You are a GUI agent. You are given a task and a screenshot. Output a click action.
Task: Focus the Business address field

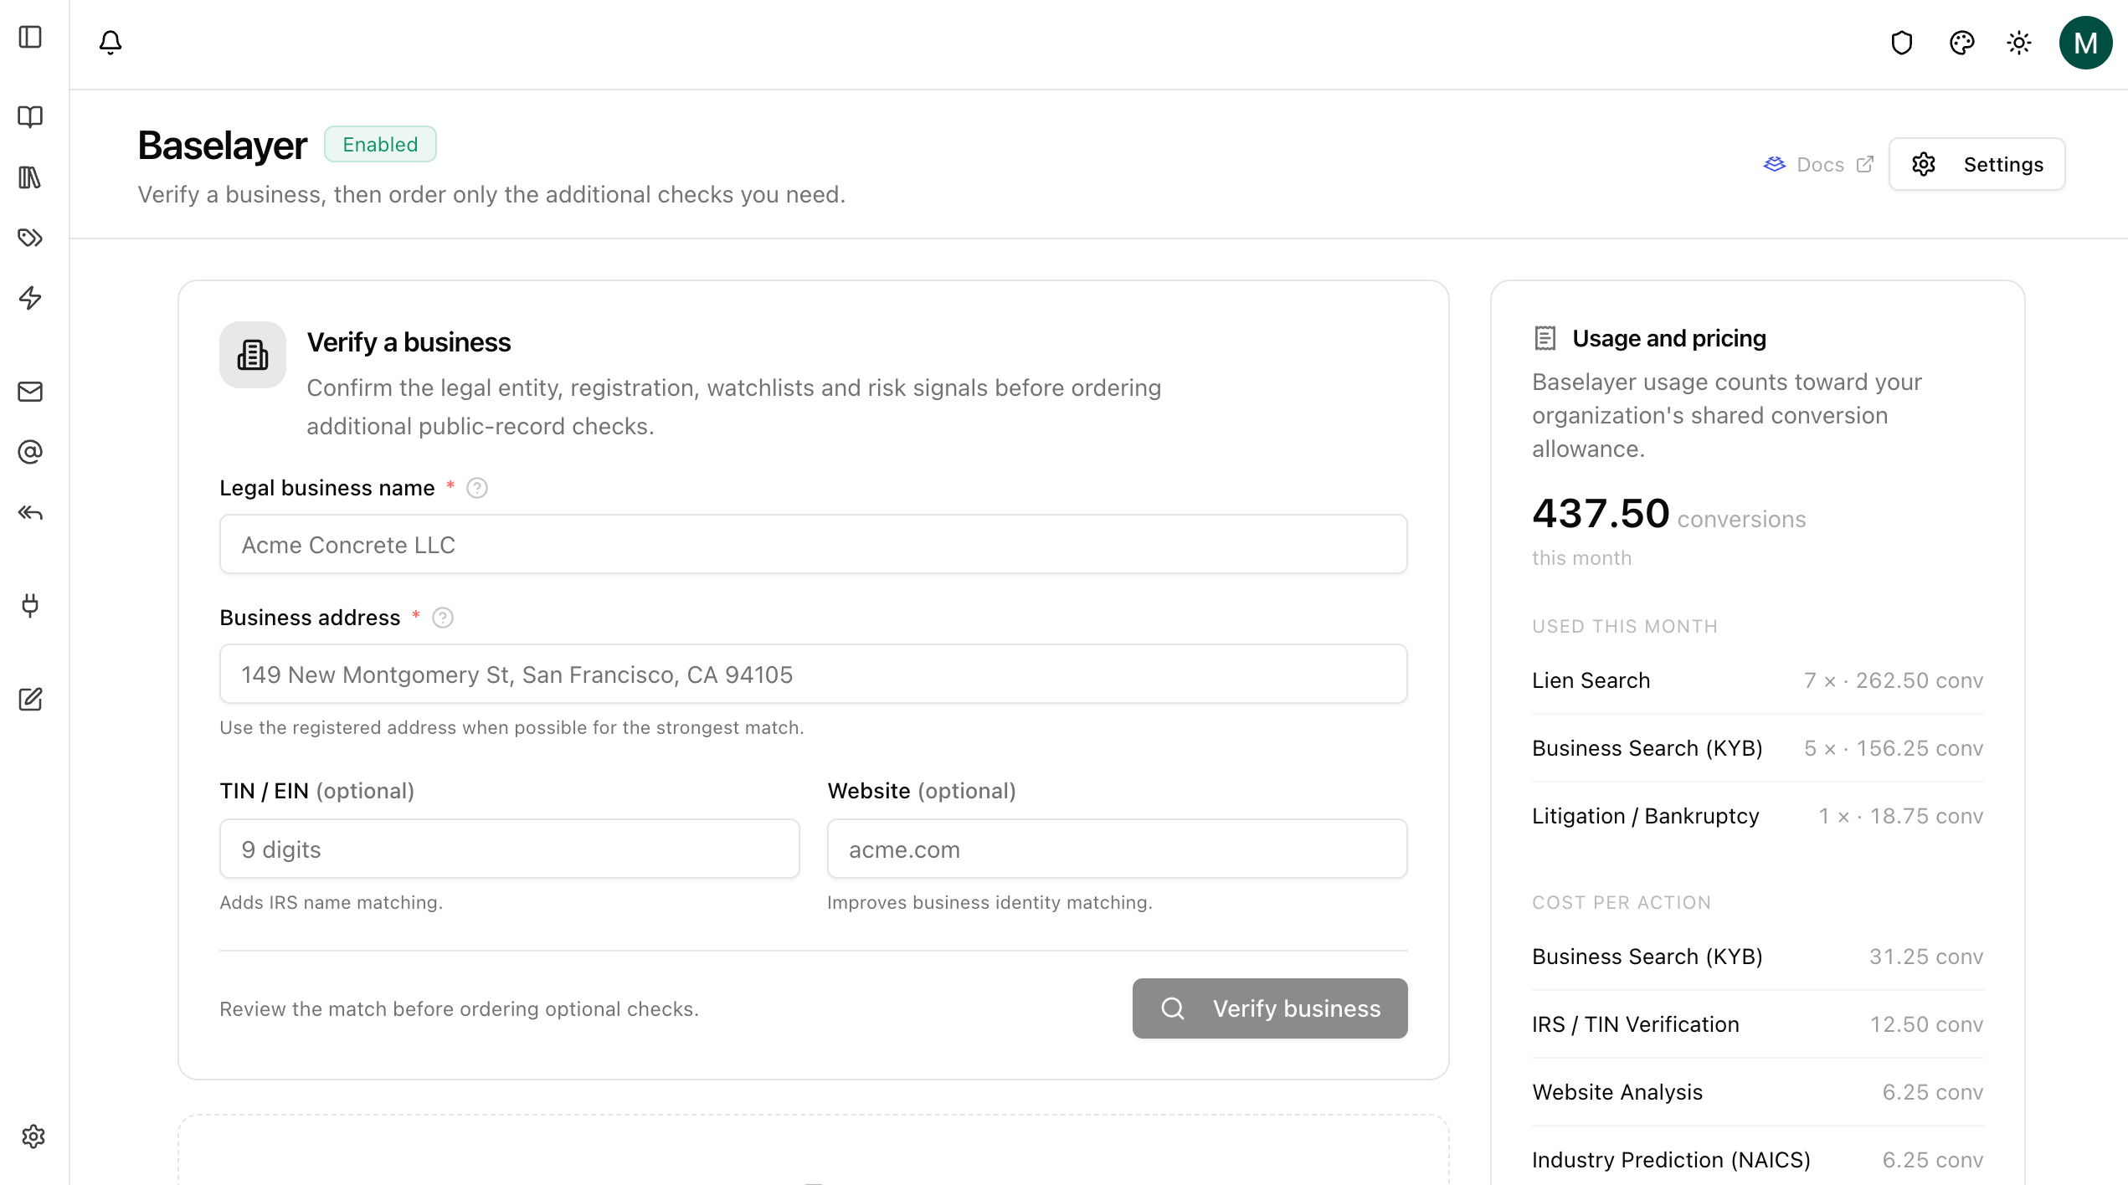pos(814,675)
